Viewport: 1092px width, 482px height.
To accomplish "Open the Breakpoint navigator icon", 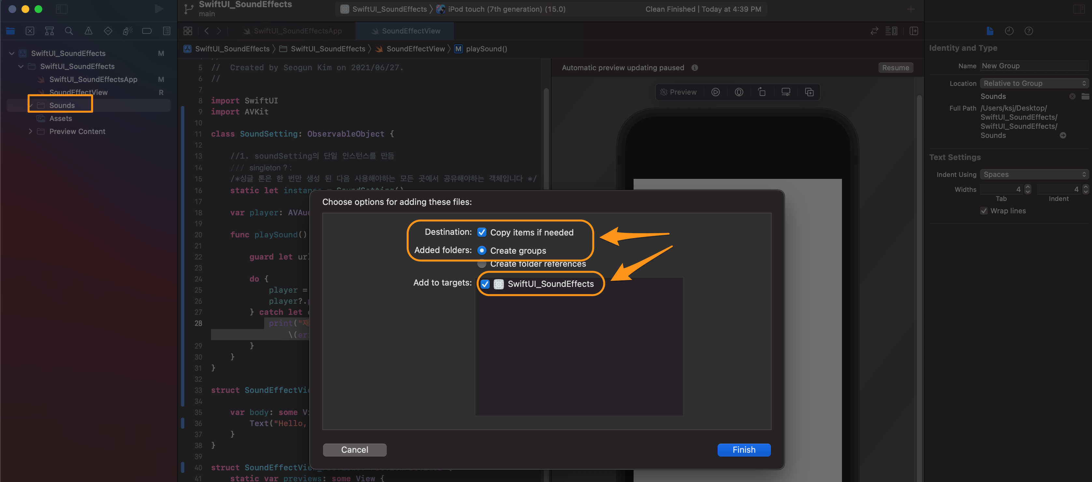I will (x=147, y=31).
